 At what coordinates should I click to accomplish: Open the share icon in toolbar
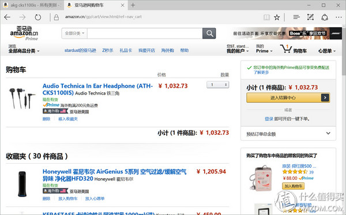click(324, 17)
